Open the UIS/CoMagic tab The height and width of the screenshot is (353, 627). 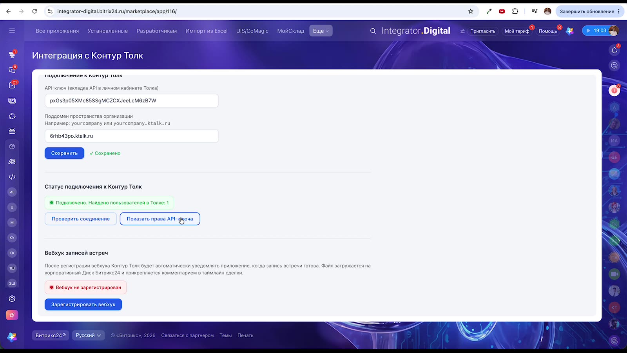pos(252,31)
